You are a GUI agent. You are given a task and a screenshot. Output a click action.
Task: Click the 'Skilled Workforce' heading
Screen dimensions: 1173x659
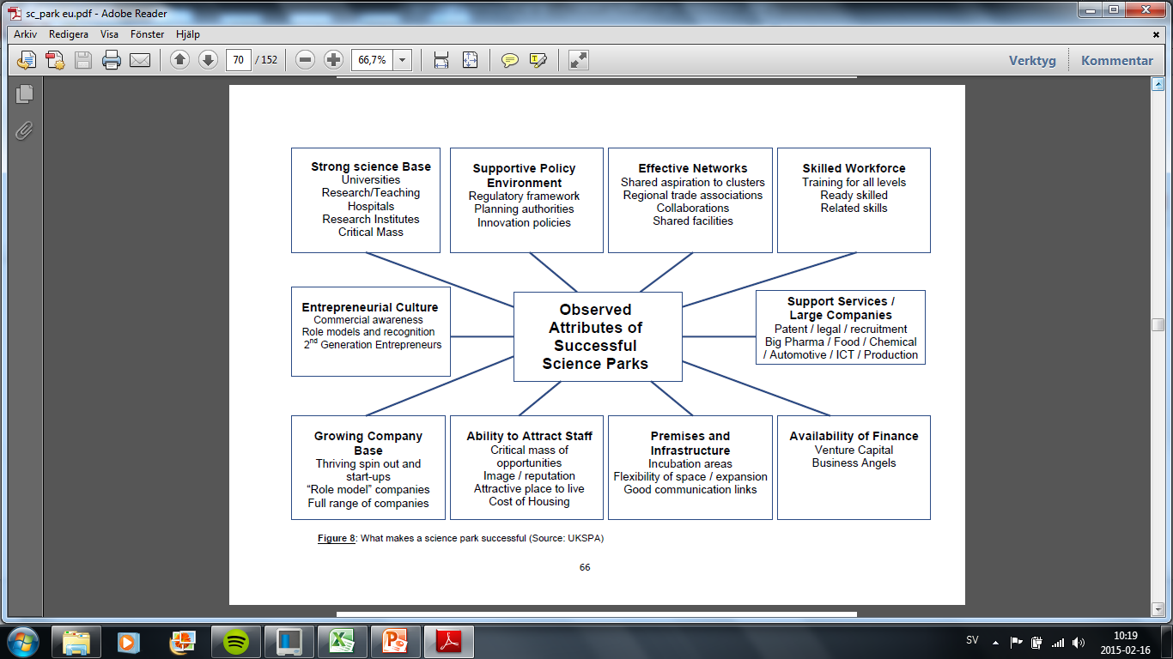tap(854, 168)
